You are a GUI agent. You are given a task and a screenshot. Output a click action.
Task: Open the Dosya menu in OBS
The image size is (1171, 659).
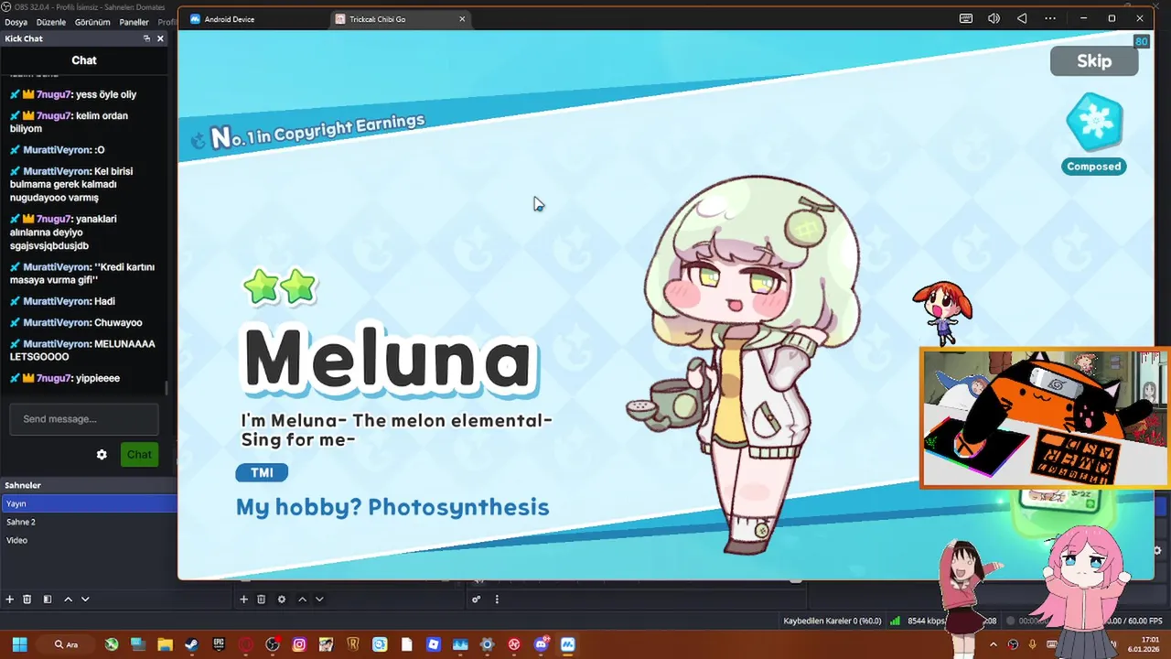pyautogui.click(x=16, y=22)
